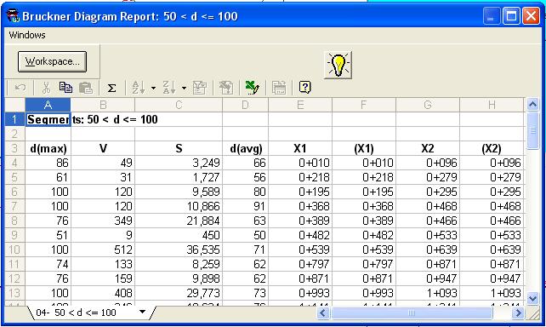Screen dimensions: 546x327
Task: Click cell with value 3,249
Action: coord(179,163)
